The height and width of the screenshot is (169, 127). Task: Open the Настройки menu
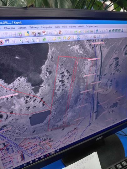[47, 27]
